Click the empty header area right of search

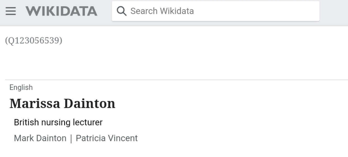(x=334, y=11)
